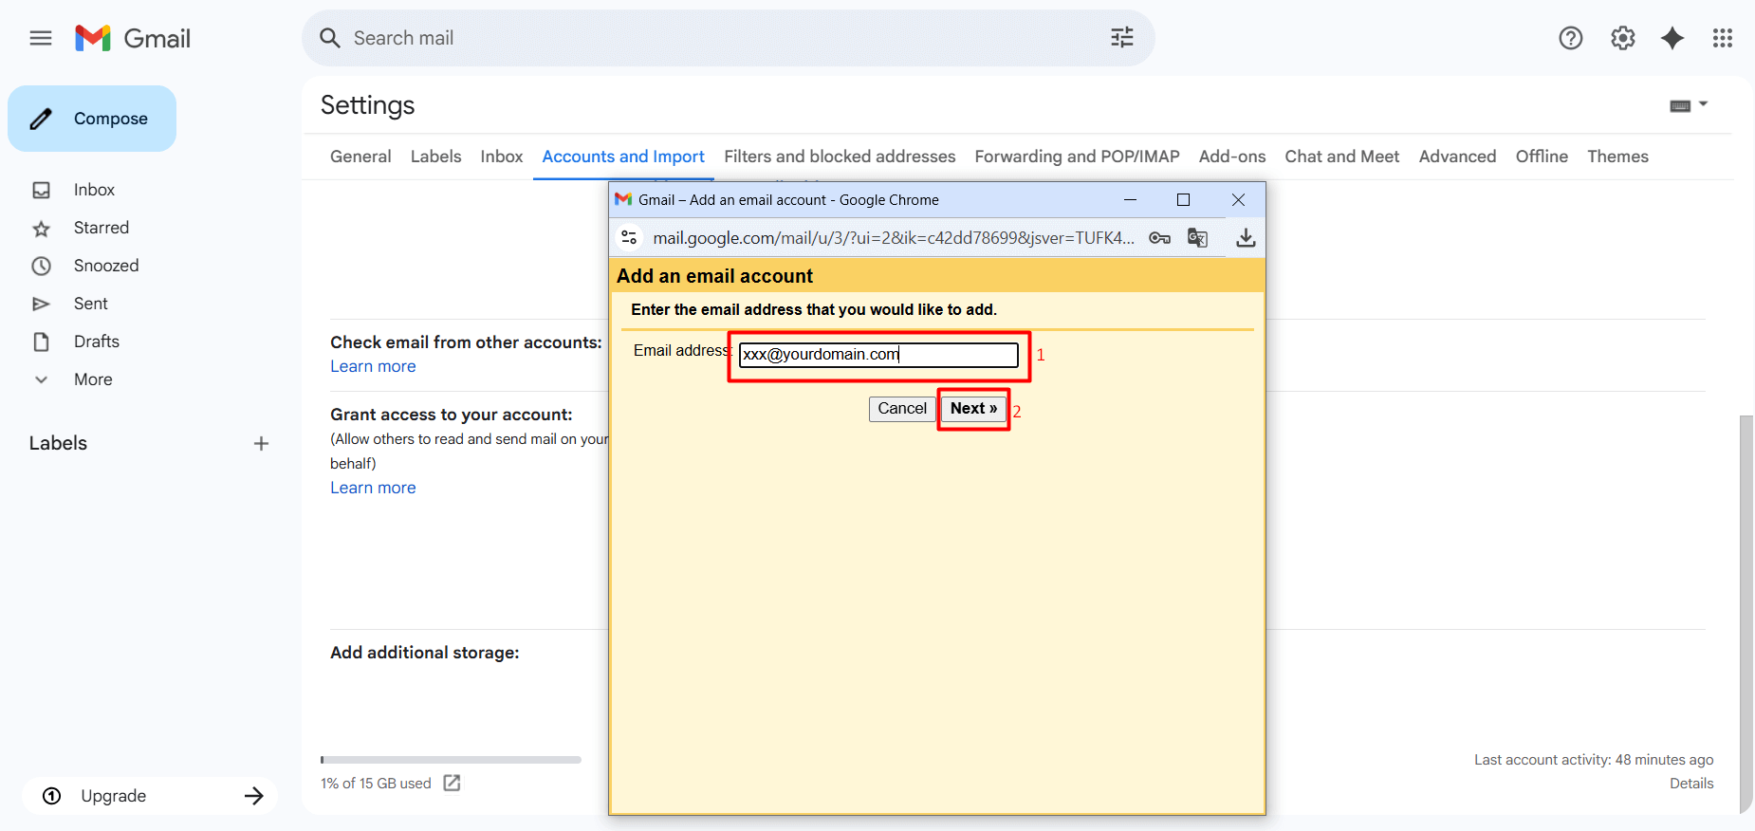Open the main menu hamburger icon
This screenshot has height=831, width=1755.
tap(41, 38)
